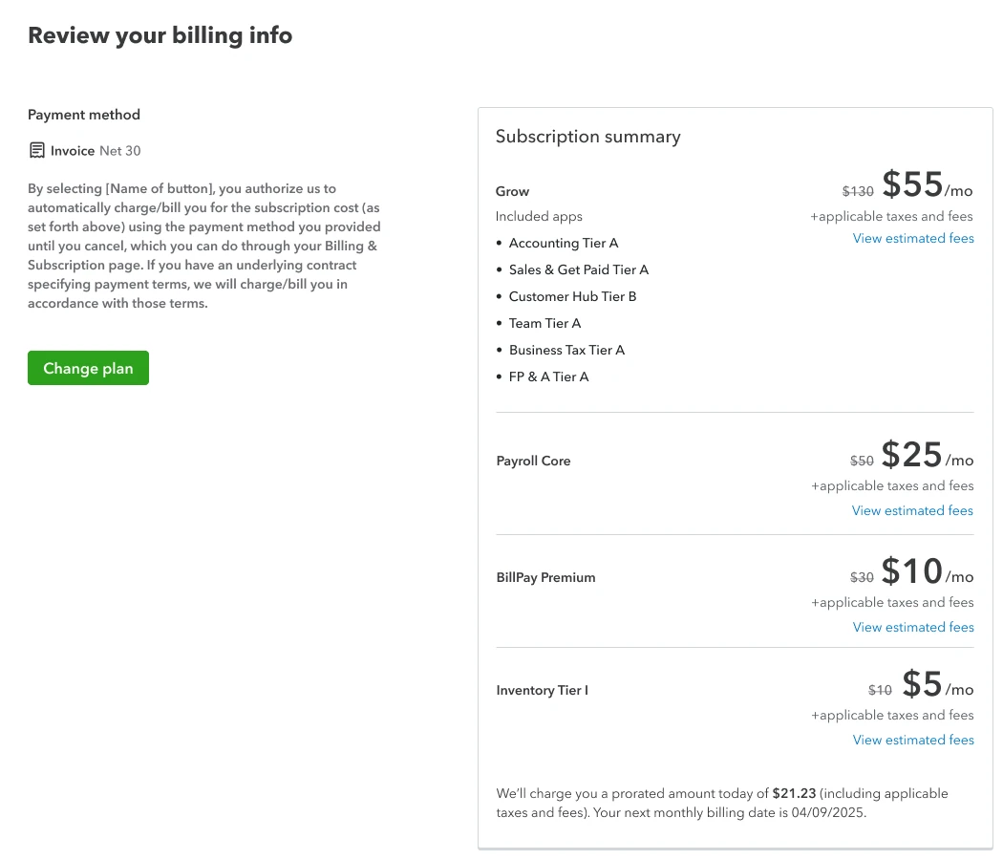Select Team Tier A list item
The width and height of the screenshot is (1003, 860).
click(x=545, y=324)
